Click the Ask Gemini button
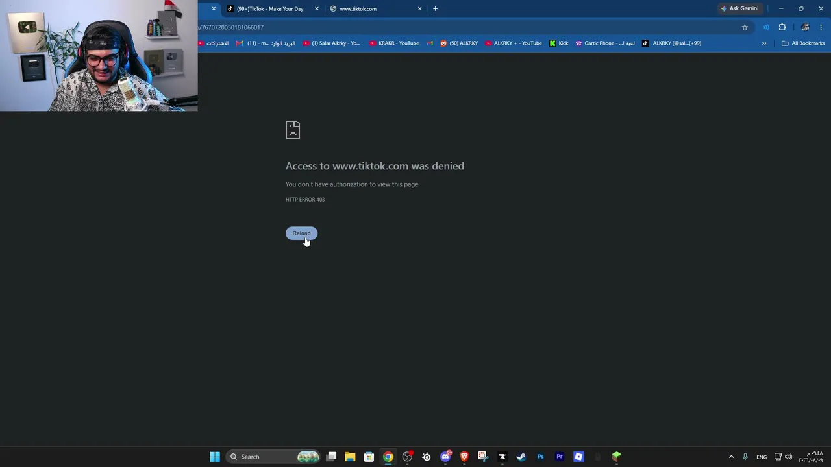This screenshot has height=467, width=831. click(x=739, y=8)
